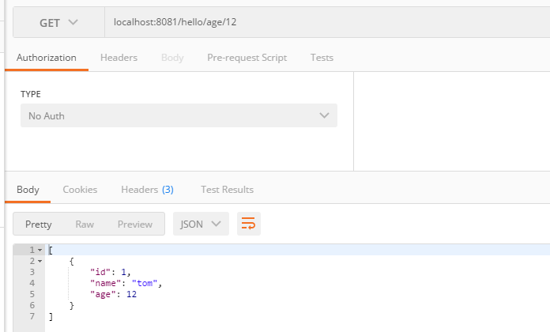
Task: Open the response Headers (3) tab
Action: [x=147, y=190]
